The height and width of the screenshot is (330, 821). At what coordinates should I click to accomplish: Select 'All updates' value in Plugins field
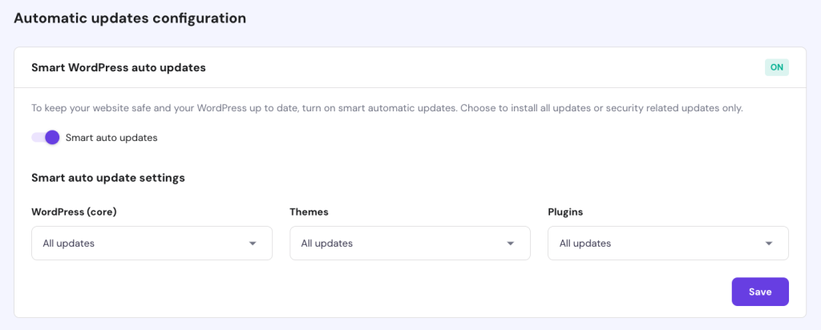tap(585, 243)
